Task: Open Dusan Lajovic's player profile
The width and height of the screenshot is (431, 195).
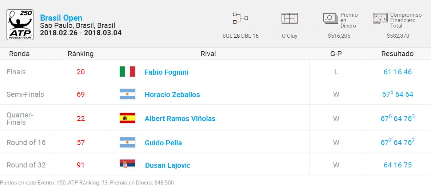Action: point(168,165)
